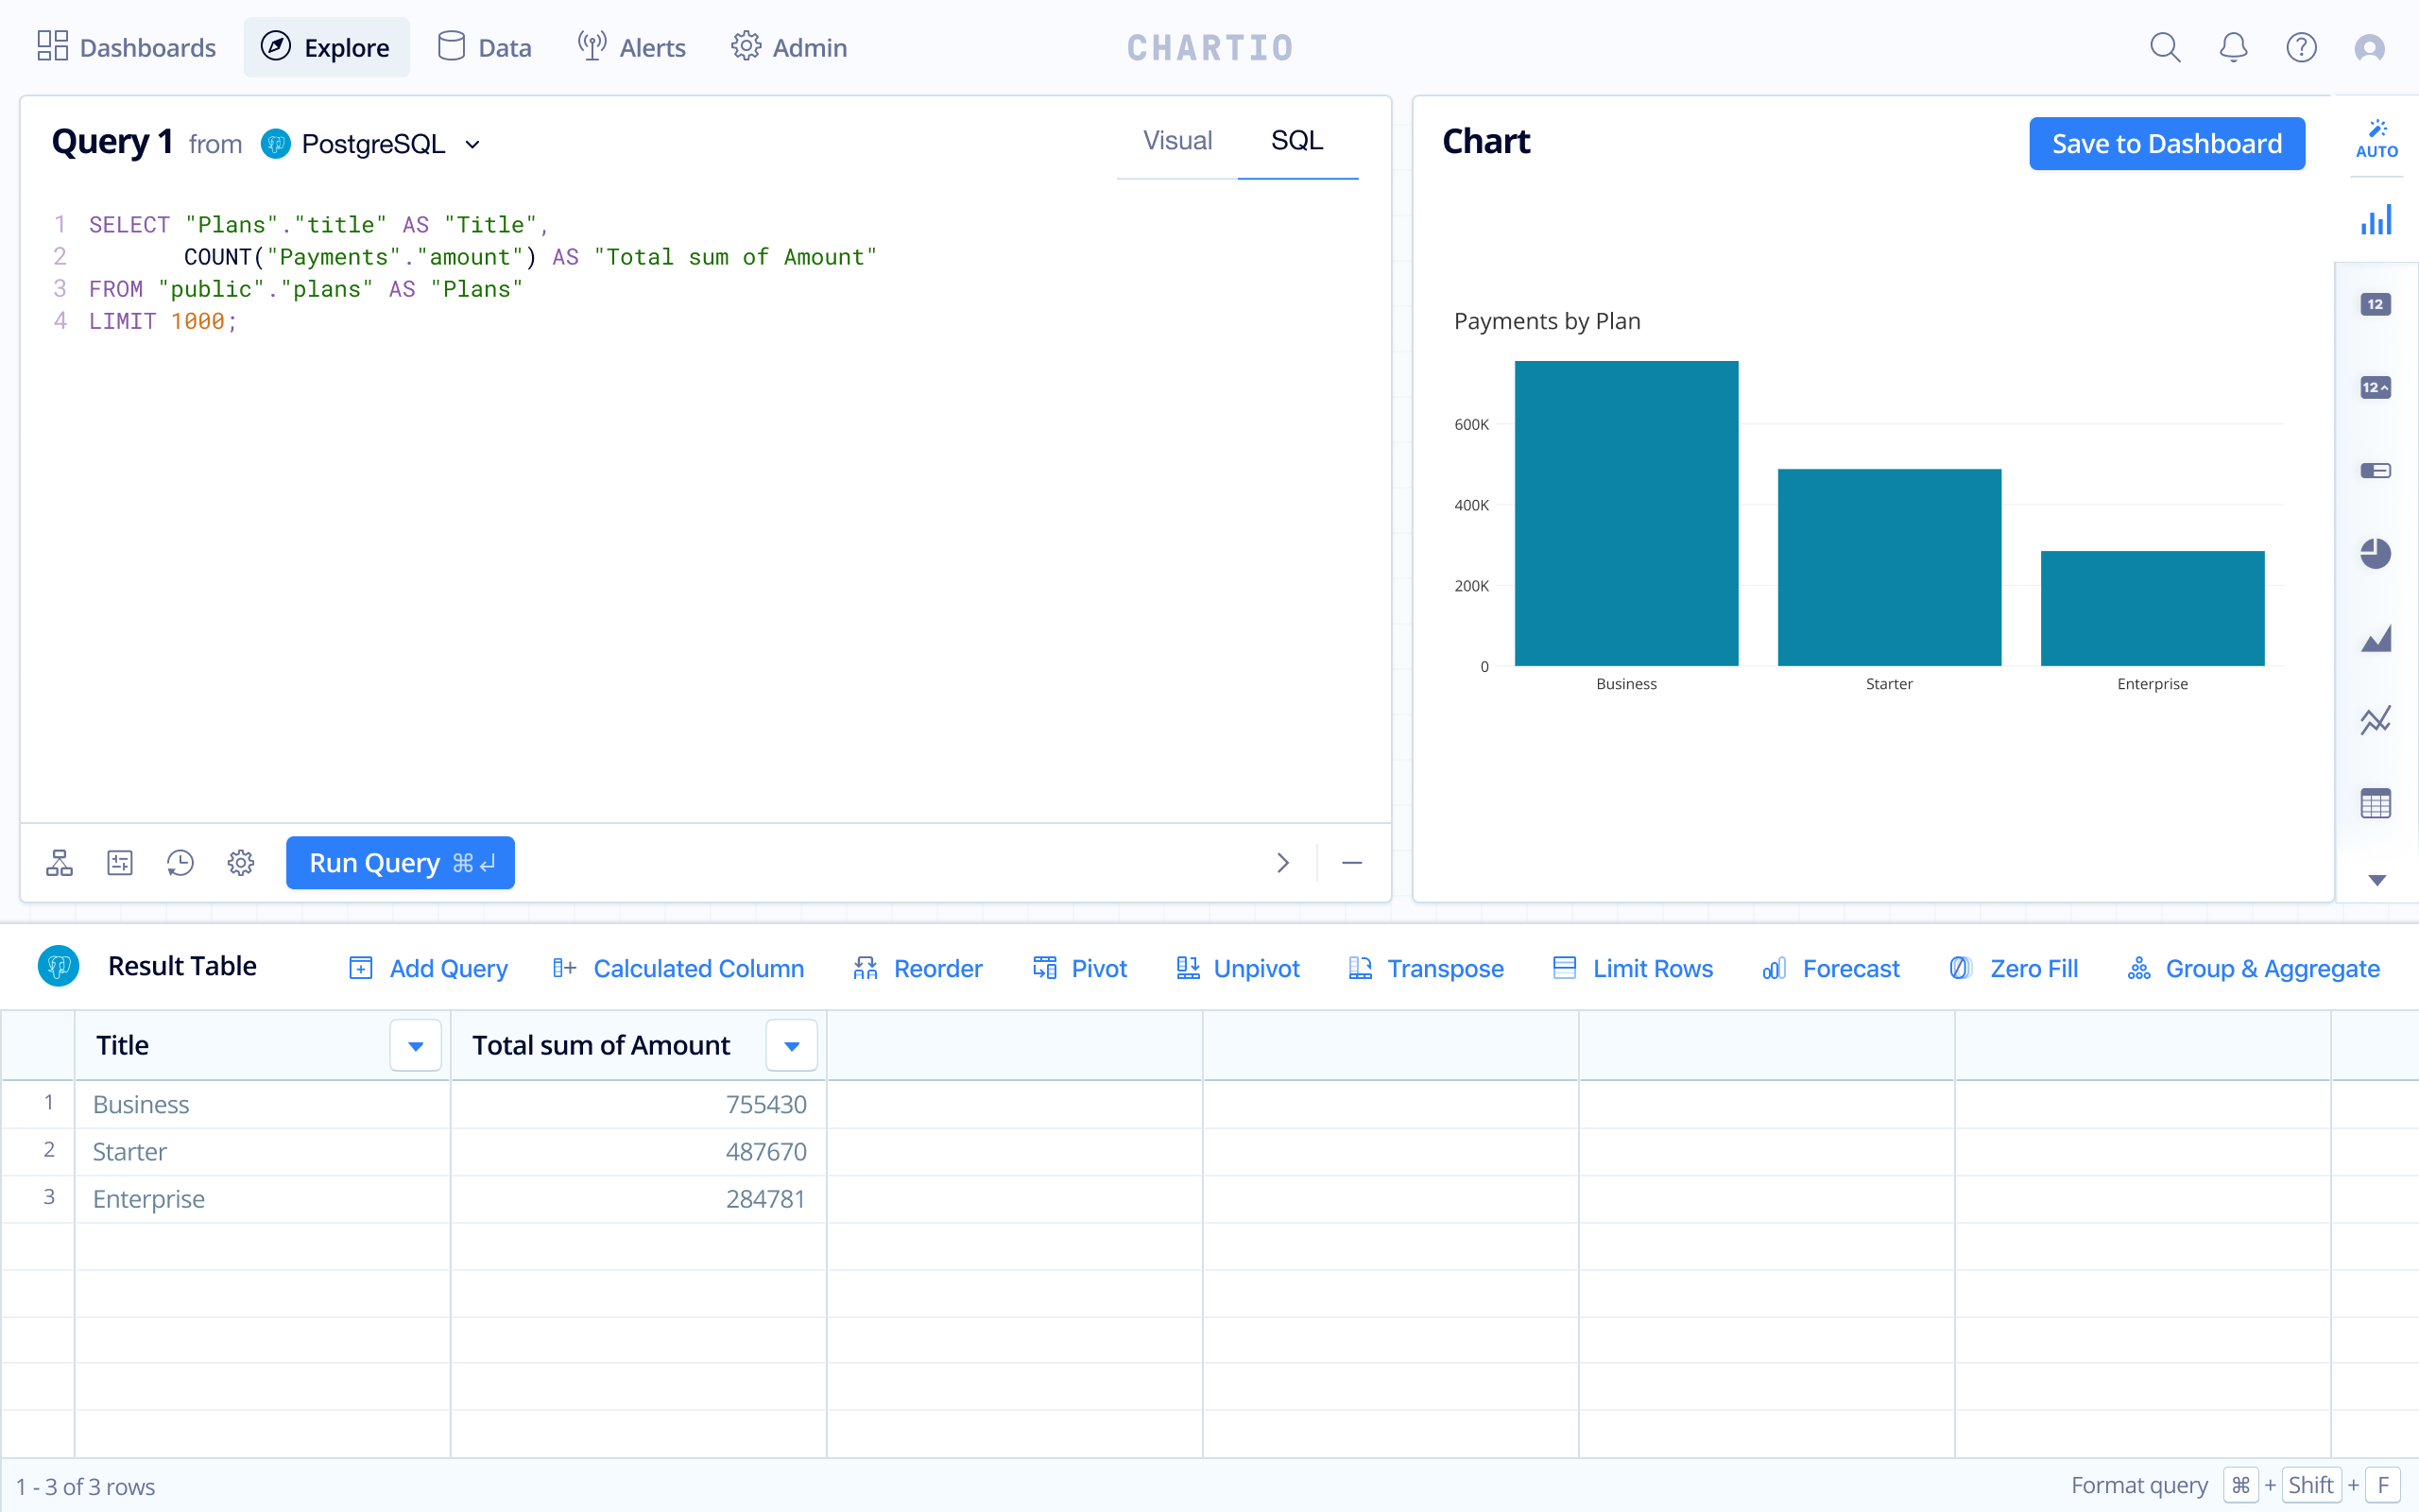Select the Business row cell
Image resolution: width=2419 pixels, height=1512 pixels.
(263, 1104)
